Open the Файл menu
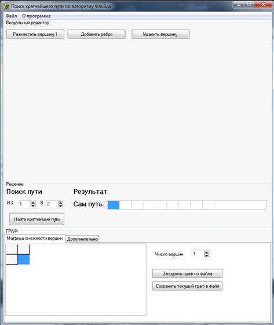The height and width of the screenshot is (325, 274). (x=11, y=16)
